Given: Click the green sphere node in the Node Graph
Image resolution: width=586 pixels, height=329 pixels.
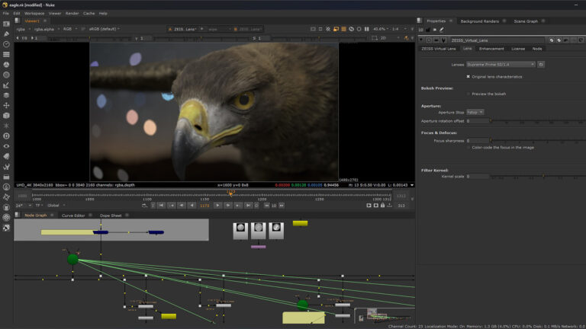Looking at the screenshot, I should click(x=72, y=259).
